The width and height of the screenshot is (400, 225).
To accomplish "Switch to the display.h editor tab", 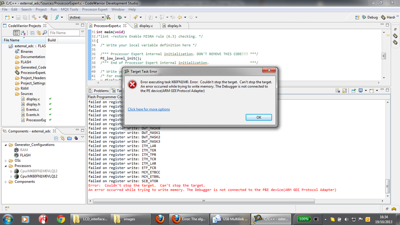I will (x=174, y=26).
